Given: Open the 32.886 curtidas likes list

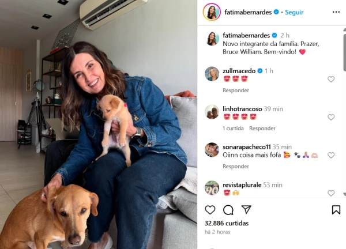Looking at the screenshot, I should tap(227, 223).
